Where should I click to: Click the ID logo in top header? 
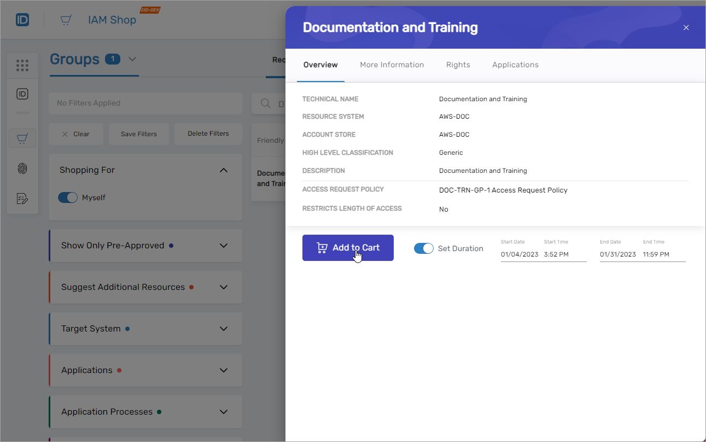[22, 20]
